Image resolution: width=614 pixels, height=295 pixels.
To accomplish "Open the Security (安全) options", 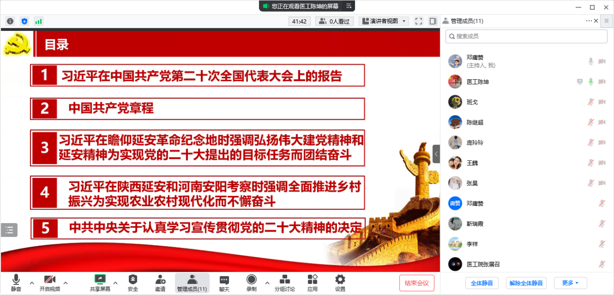I will coord(133,283).
